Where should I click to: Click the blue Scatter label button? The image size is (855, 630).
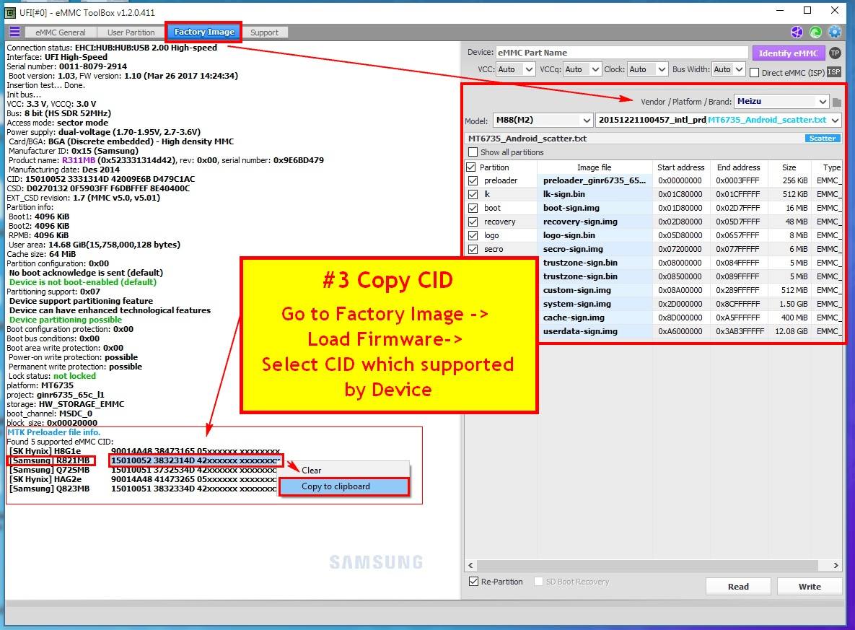tap(823, 139)
